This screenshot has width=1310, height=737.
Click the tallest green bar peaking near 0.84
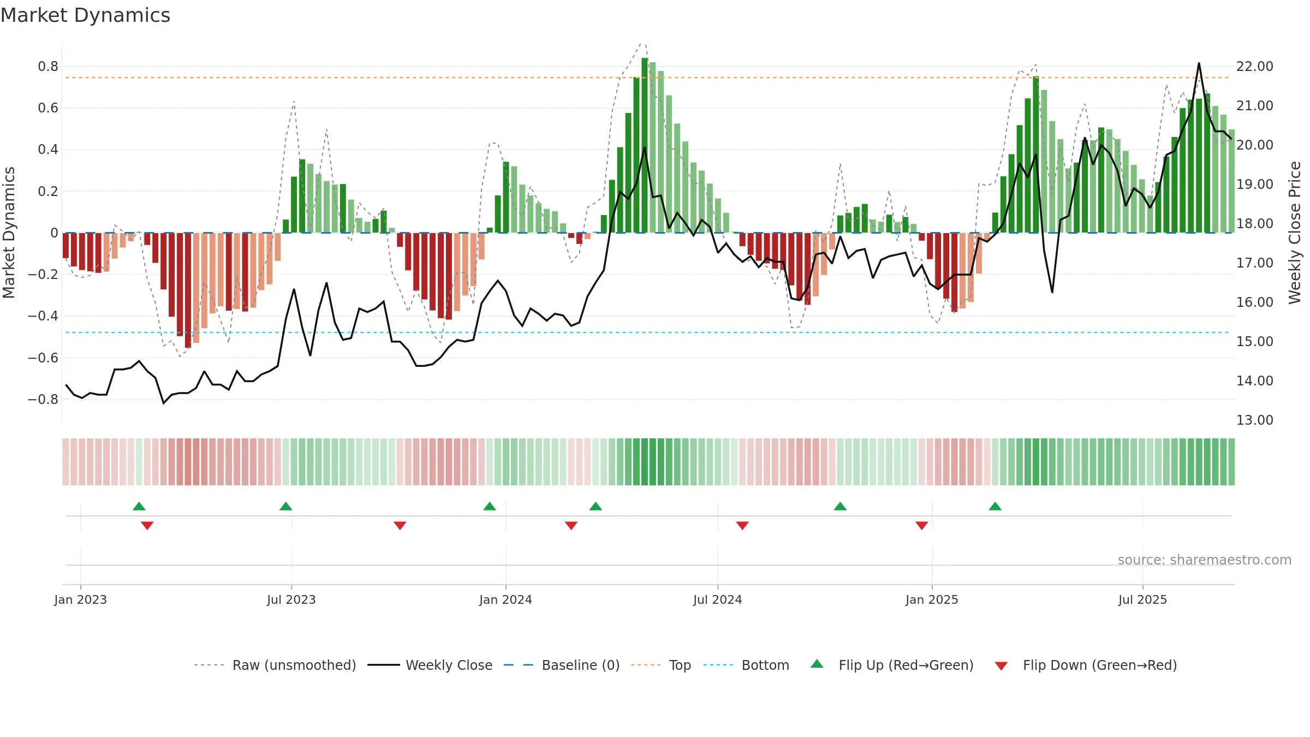[645, 145]
